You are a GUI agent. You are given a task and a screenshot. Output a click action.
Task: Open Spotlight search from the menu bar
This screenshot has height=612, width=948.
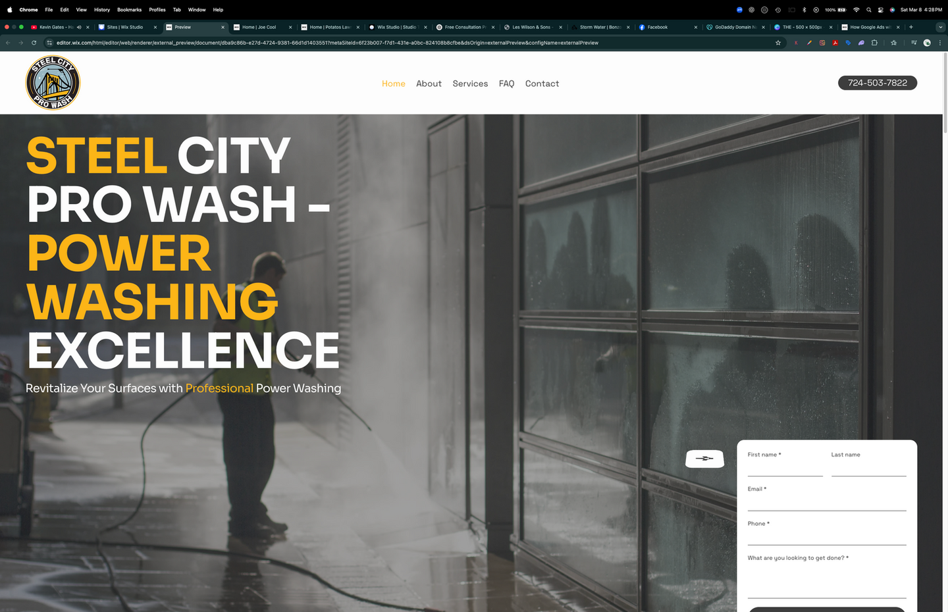pyautogui.click(x=868, y=10)
